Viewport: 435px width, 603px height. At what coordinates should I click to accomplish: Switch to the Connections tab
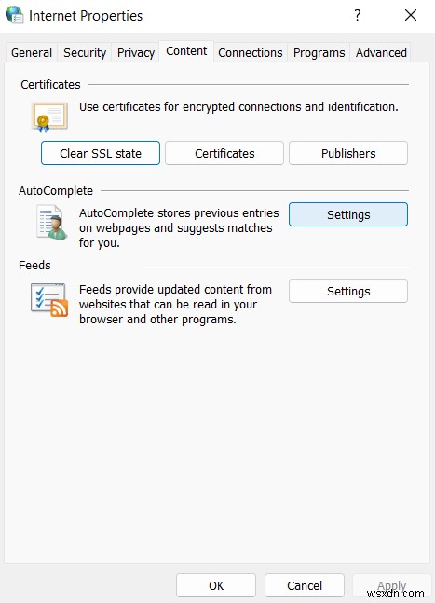pyautogui.click(x=251, y=52)
